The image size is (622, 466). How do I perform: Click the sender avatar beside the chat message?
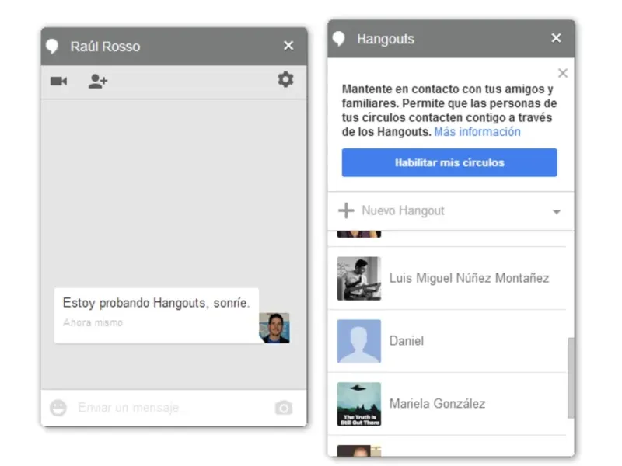coord(274,328)
